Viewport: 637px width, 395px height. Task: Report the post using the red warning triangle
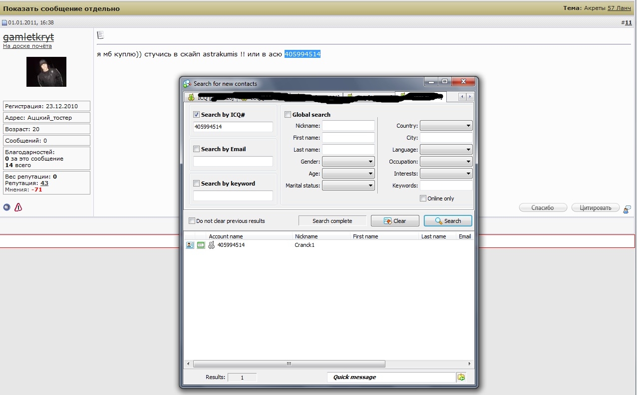coord(18,207)
